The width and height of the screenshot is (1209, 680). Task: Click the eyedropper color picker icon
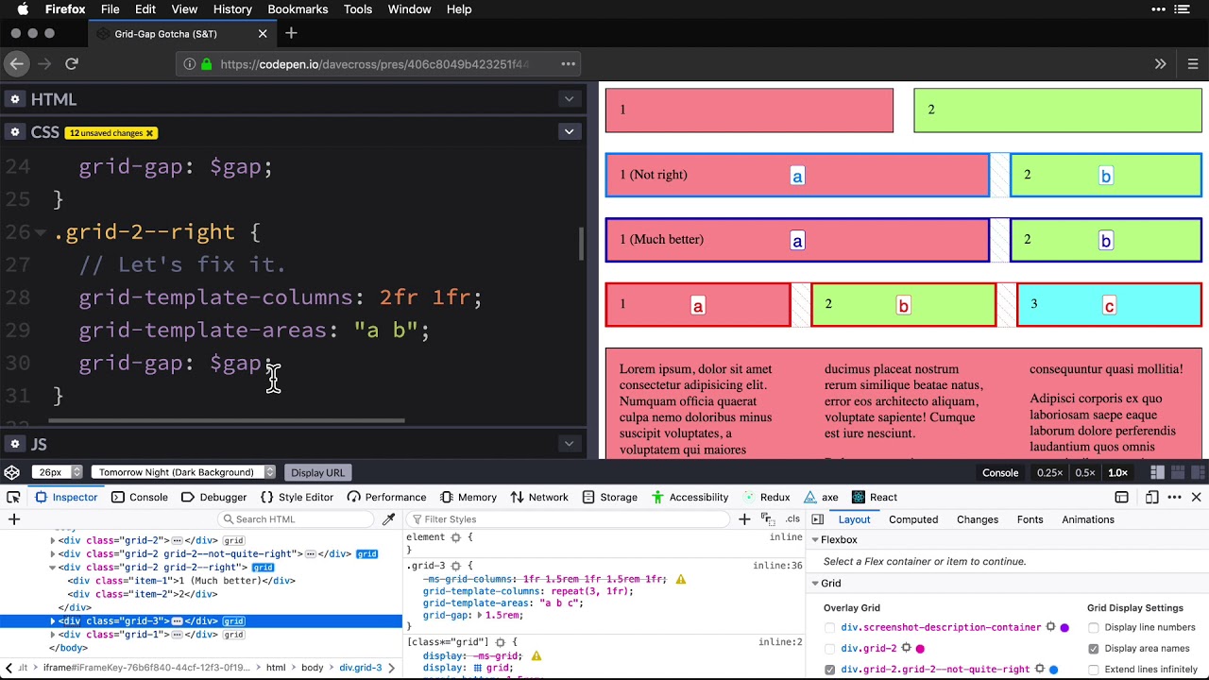tap(388, 519)
